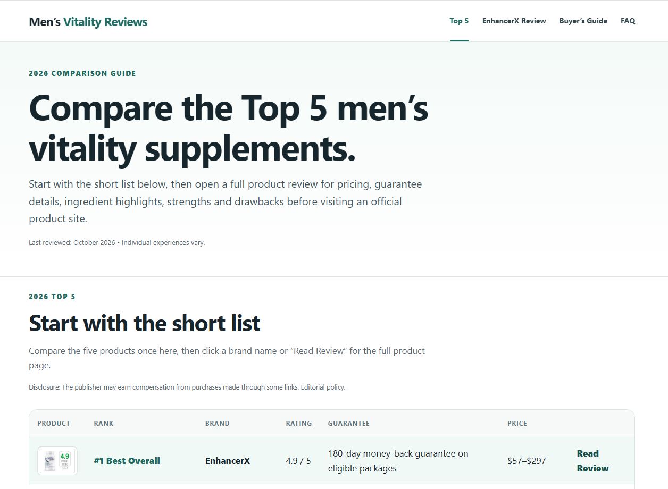
Task: Open the Editorial policy link
Action: [322, 387]
